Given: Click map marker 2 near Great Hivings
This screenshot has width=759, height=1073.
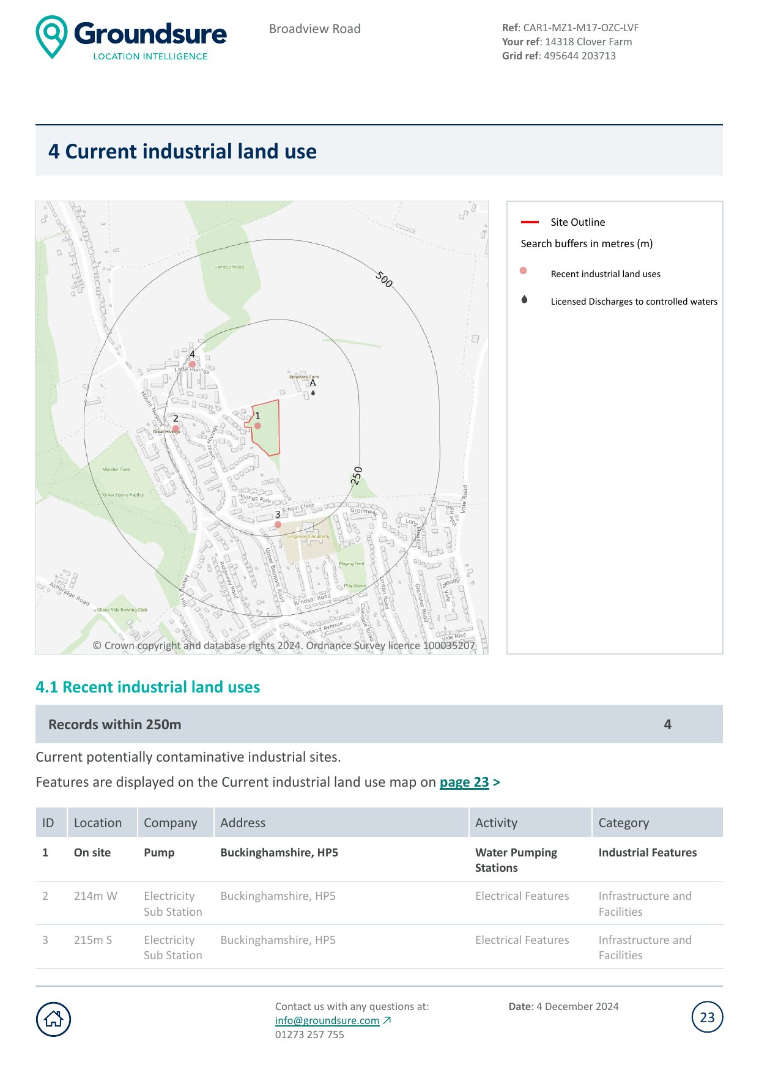Looking at the screenshot, I should click(176, 428).
